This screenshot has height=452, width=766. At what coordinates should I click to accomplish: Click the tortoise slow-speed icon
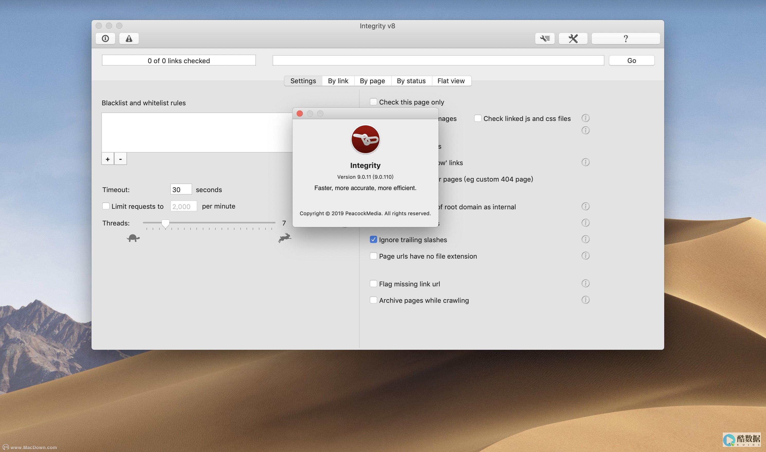pyautogui.click(x=133, y=238)
